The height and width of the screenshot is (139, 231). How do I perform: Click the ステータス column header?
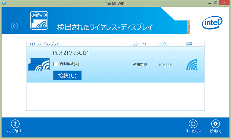[139, 44]
